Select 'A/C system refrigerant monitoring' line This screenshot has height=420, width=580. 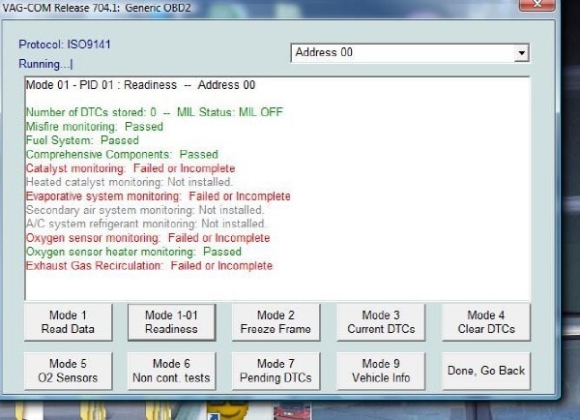click(x=146, y=224)
